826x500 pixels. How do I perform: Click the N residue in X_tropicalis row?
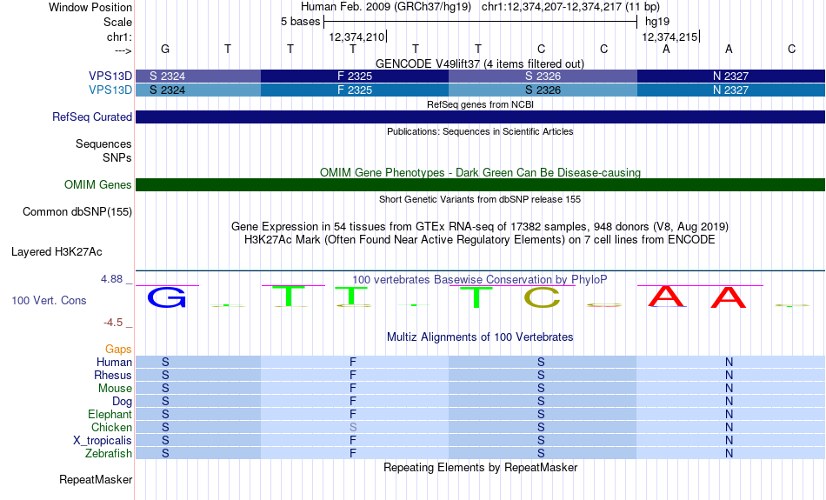(x=729, y=441)
